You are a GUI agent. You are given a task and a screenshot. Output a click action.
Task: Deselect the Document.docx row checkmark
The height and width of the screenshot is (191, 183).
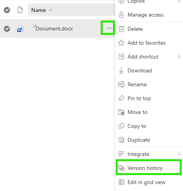click(7, 29)
